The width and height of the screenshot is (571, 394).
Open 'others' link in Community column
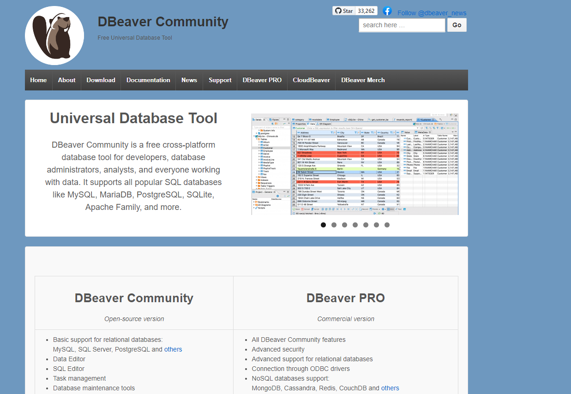[x=173, y=349]
